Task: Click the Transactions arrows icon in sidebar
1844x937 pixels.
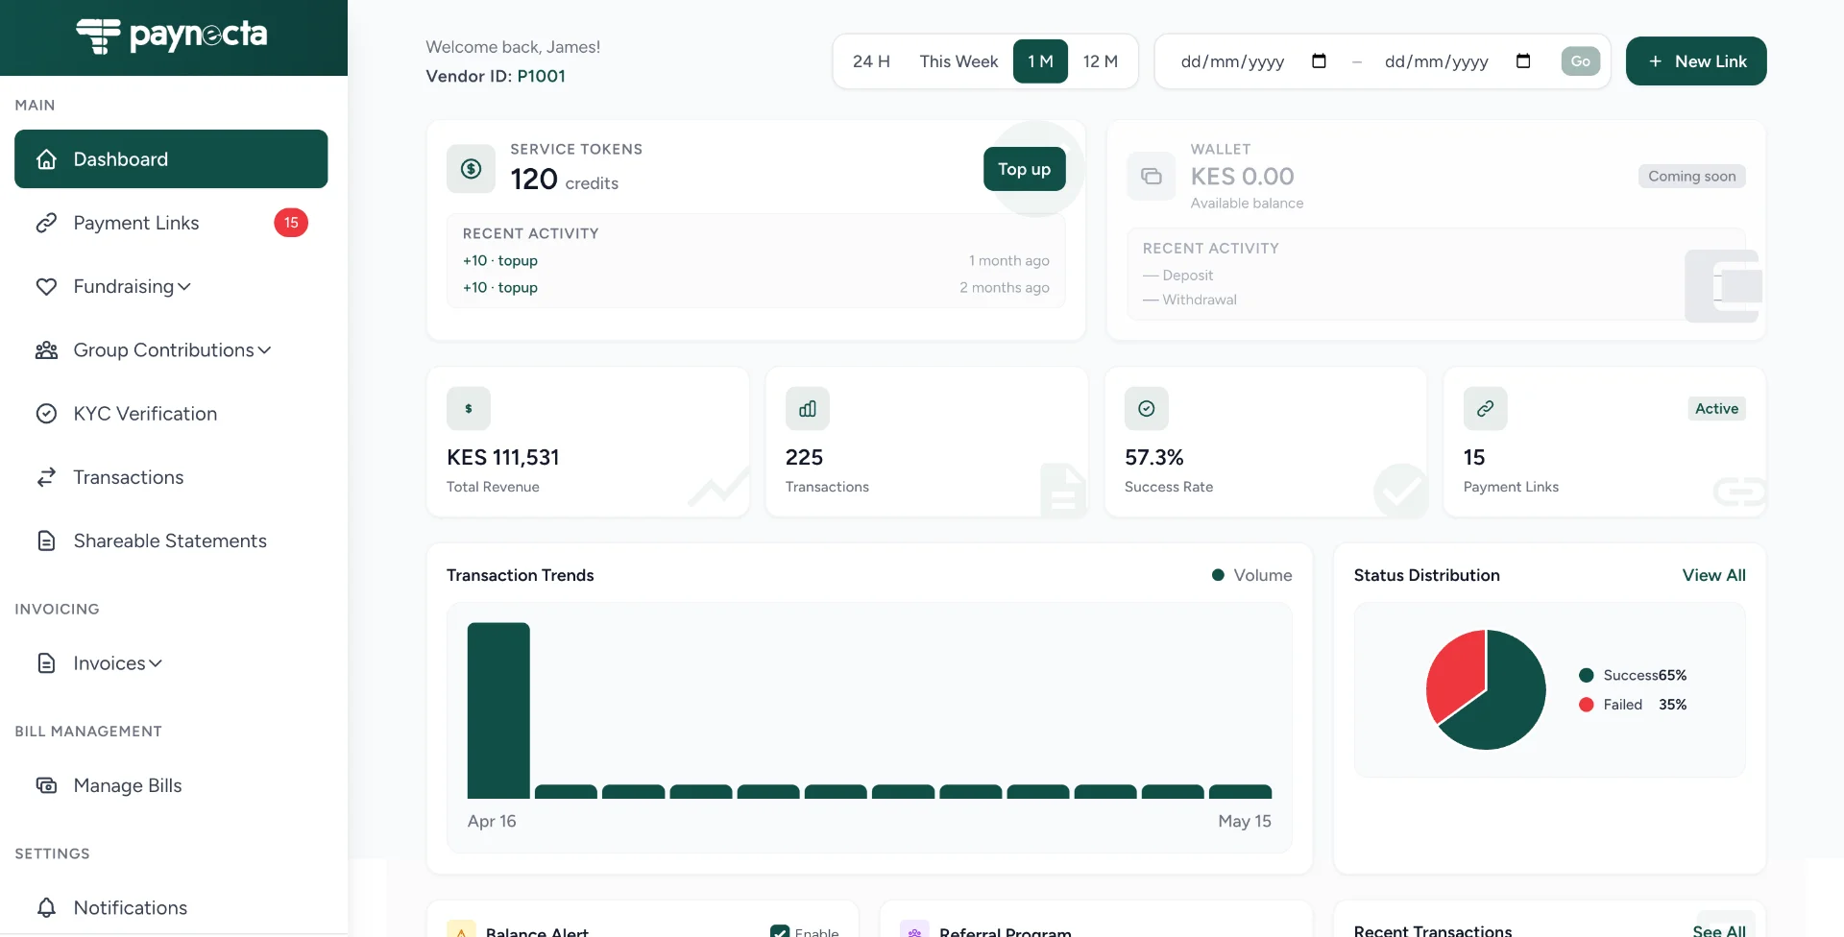Action: tap(46, 477)
